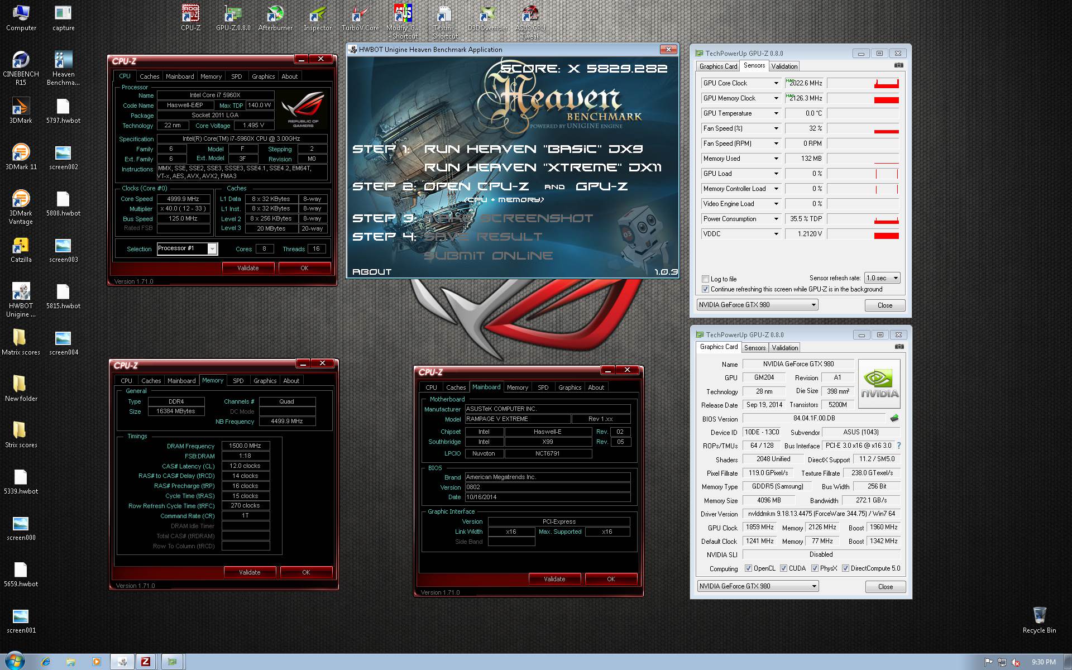Click SUBMIT ONLINE in Heaven app
Image resolution: width=1072 pixels, height=670 pixels.
pos(489,256)
